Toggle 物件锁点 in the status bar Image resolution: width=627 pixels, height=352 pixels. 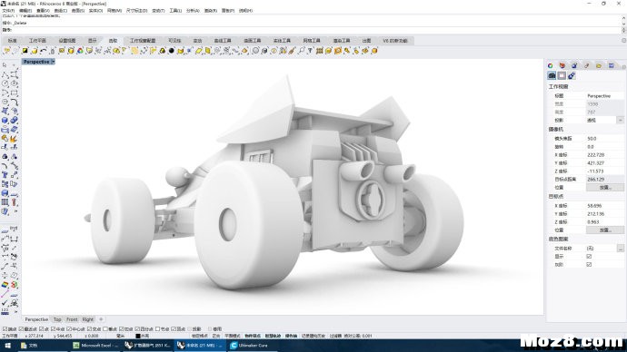(x=253, y=336)
